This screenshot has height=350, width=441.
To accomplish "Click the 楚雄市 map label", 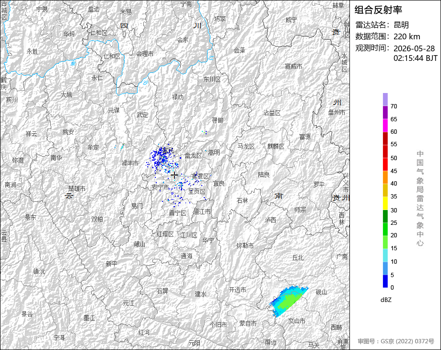I will 77,189.
